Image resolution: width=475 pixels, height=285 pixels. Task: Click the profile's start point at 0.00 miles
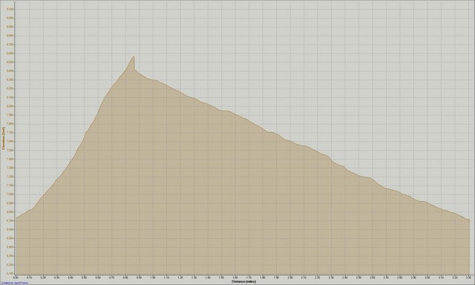pyautogui.click(x=16, y=217)
